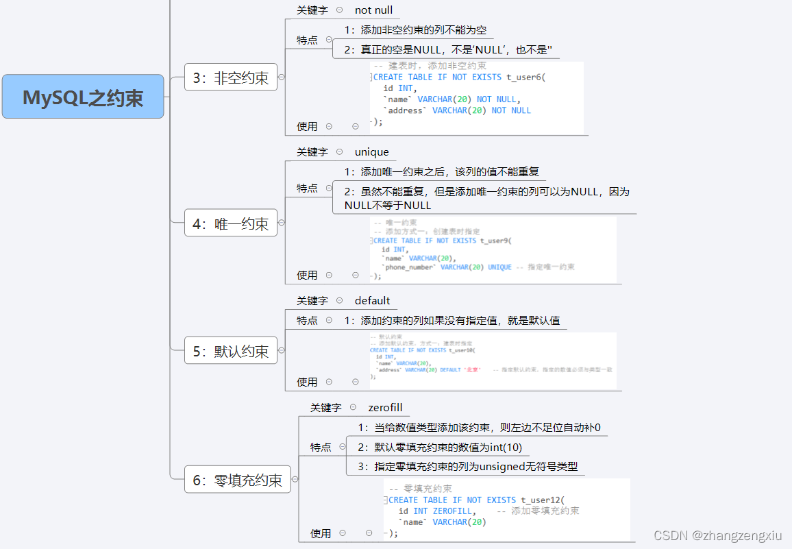The width and height of the screenshot is (792, 549).
Task: Collapse the 6:零填充约束 branch via its circle
Action: [x=295, y=478]
